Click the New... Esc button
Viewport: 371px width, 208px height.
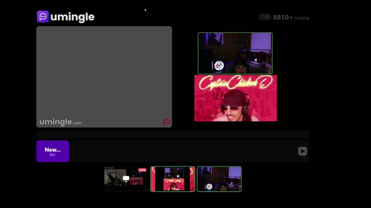tap(53, 151)
